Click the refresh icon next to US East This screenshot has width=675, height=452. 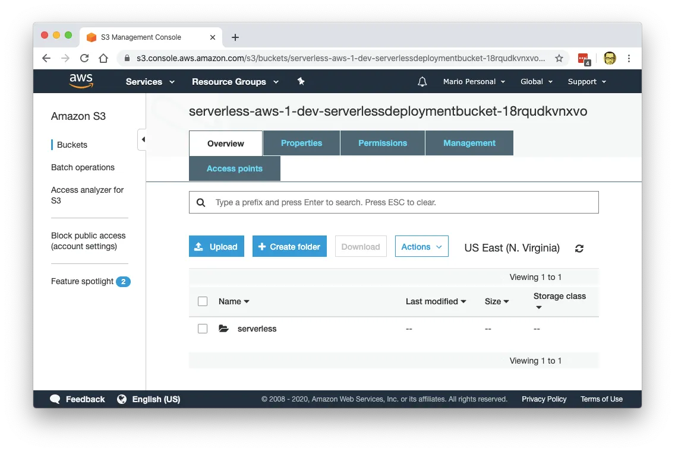pyautogui.click(x=579, y=249)
